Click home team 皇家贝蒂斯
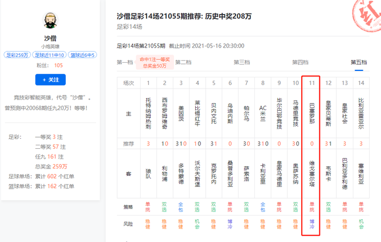Image resolution: width=381 pixels, height=242 pixels. pyautogui.click(x=328, y=114)
